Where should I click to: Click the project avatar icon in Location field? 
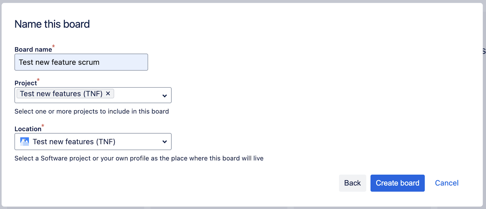click(x=25, y=141)
